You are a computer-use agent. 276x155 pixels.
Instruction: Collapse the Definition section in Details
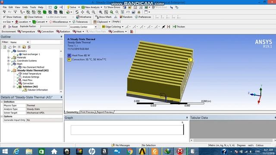2,102
